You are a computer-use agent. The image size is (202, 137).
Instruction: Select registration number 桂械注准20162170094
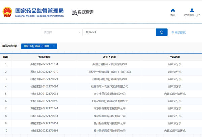44,86
